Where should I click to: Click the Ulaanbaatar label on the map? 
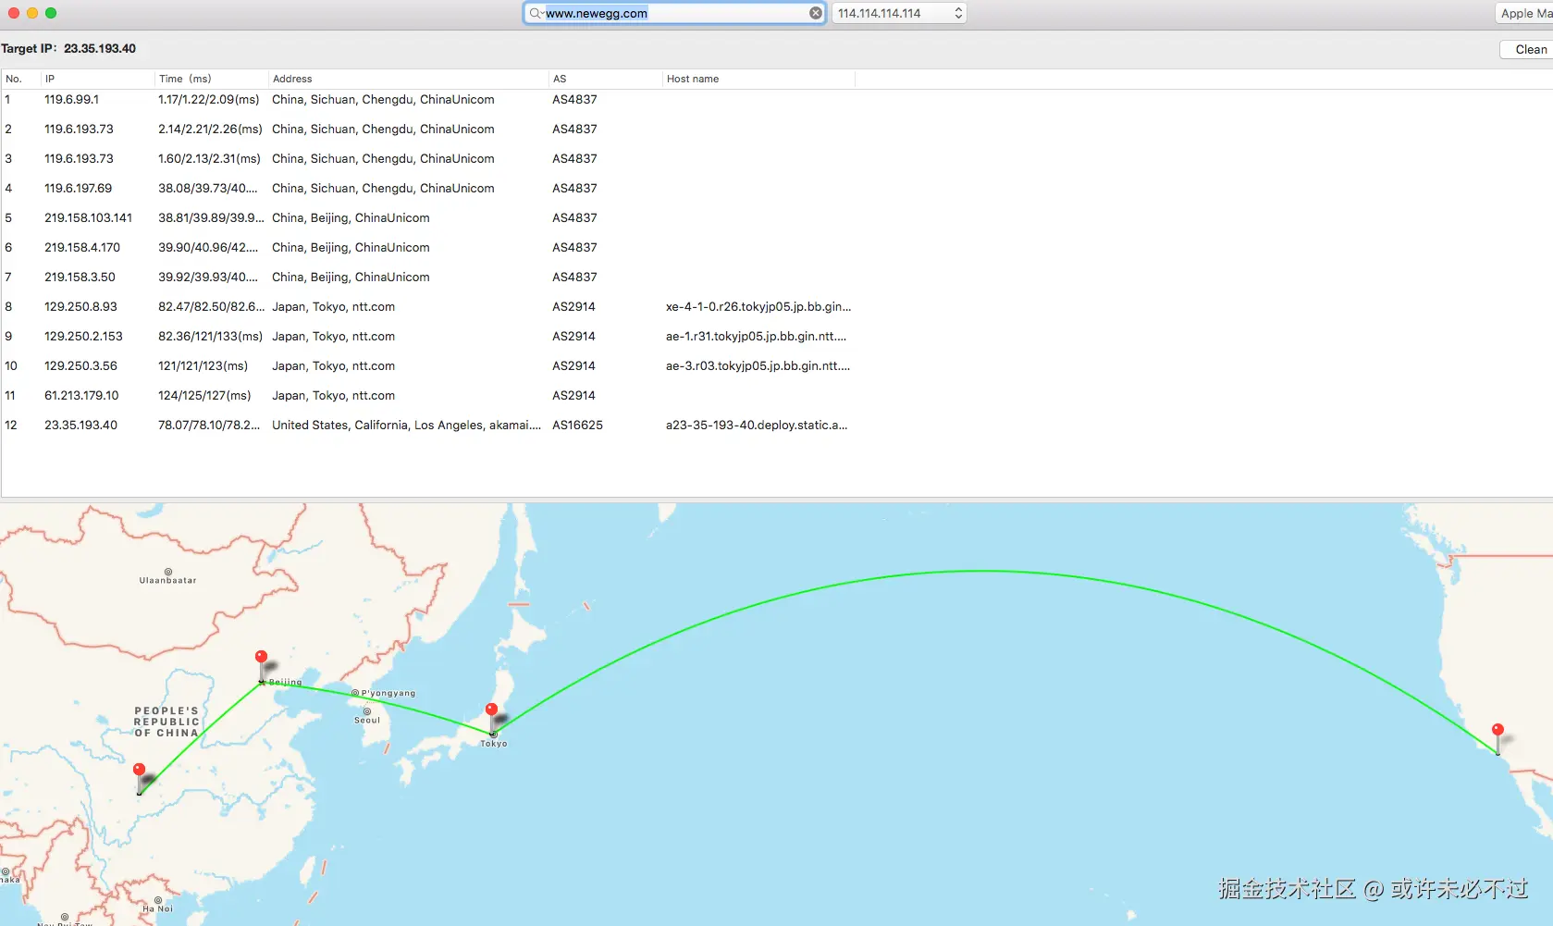pos(167,580)
